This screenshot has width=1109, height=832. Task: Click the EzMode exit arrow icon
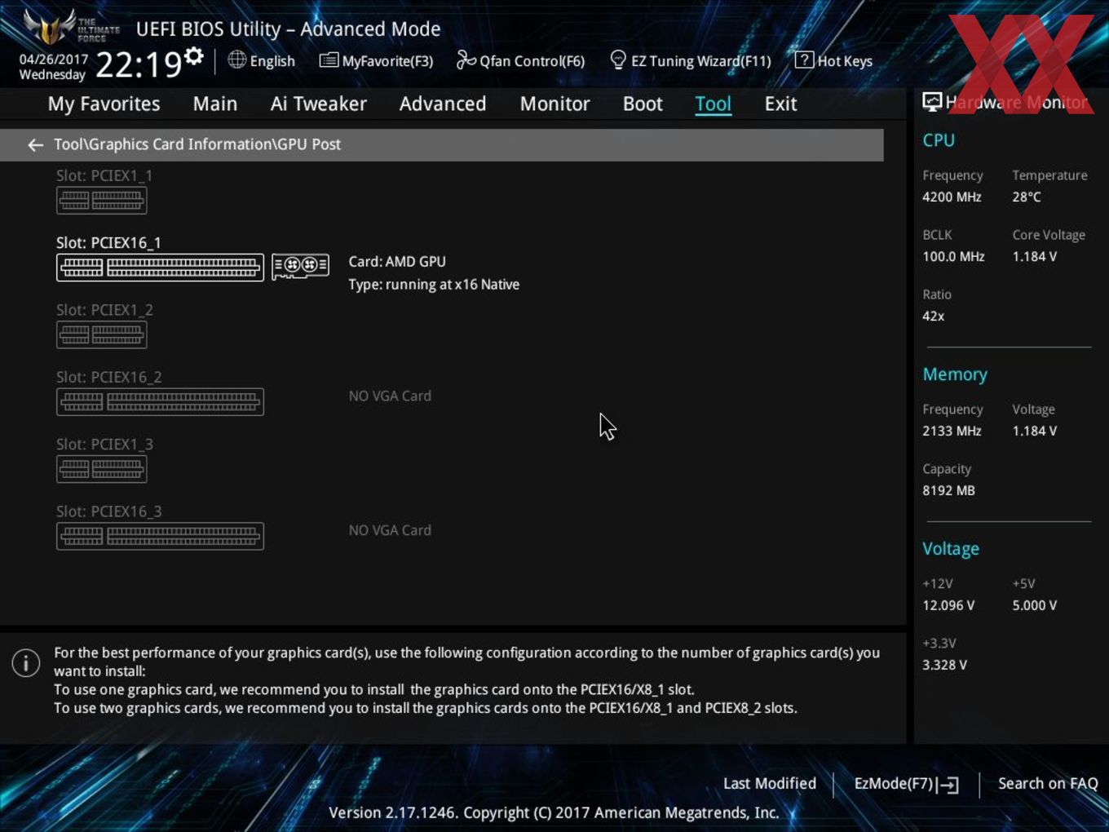(x=948, y=785)
